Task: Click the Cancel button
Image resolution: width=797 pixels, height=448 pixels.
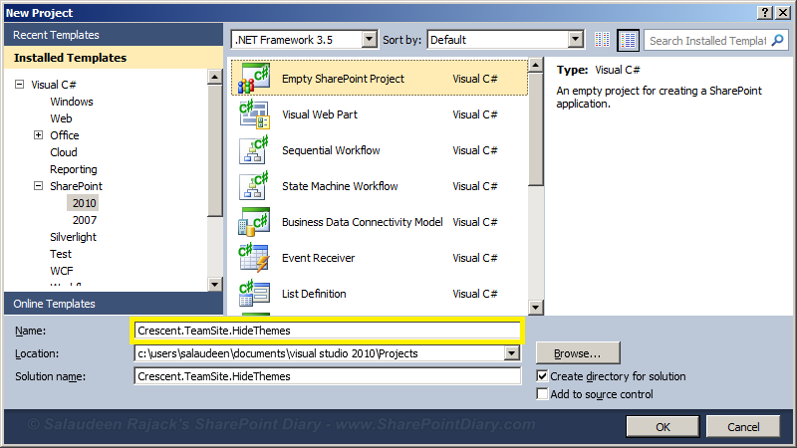Action: (743, 427)
